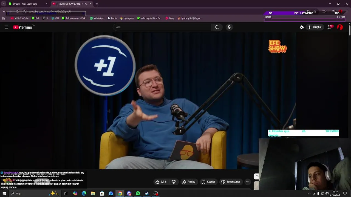Open the Kick bookmark
The width and height of the screenshot is (351, 197).
(35, 18)
